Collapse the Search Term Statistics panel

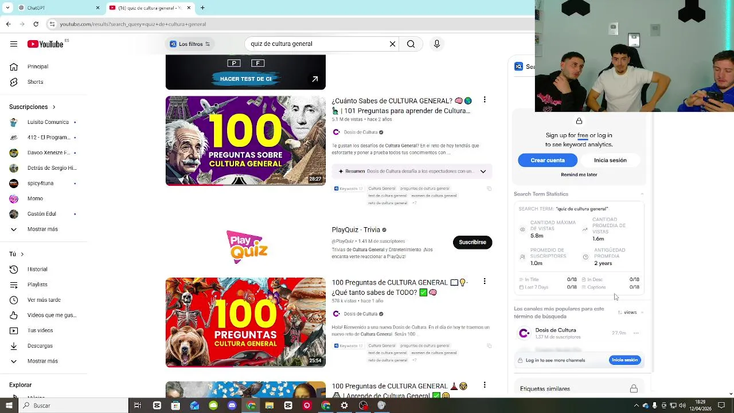tap(642, 194)
